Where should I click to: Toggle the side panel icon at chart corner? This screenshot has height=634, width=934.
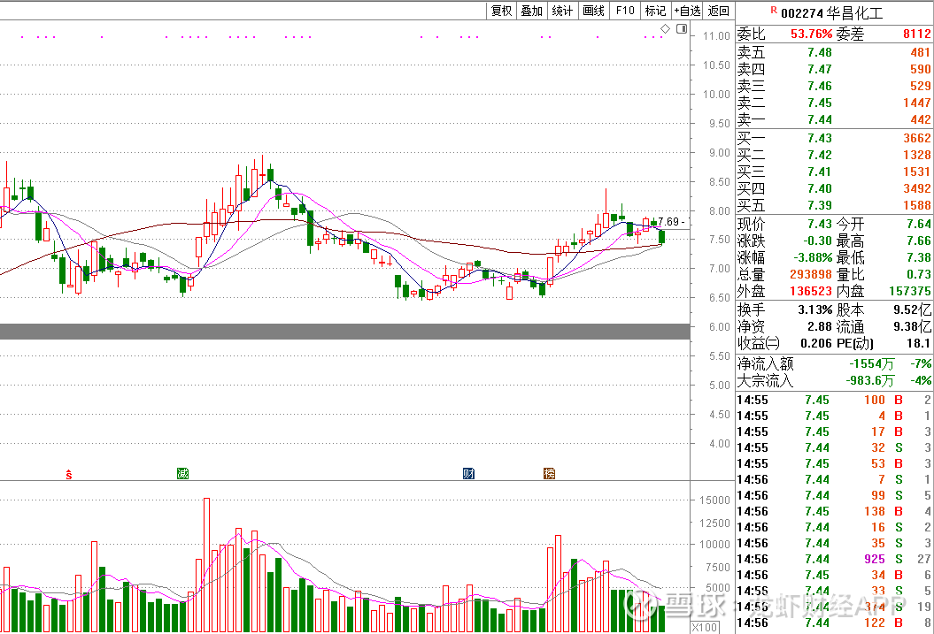(x=681, y=29)
